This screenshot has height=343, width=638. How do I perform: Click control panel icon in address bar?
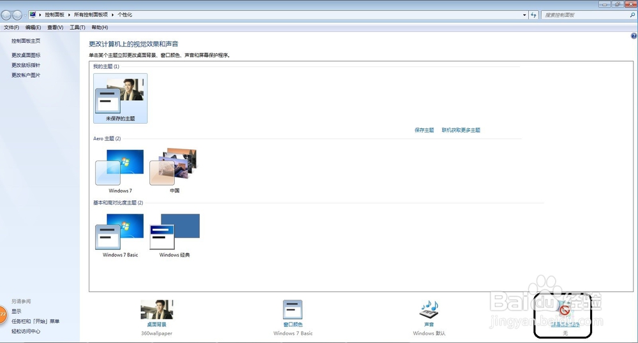tap(33, 15)
